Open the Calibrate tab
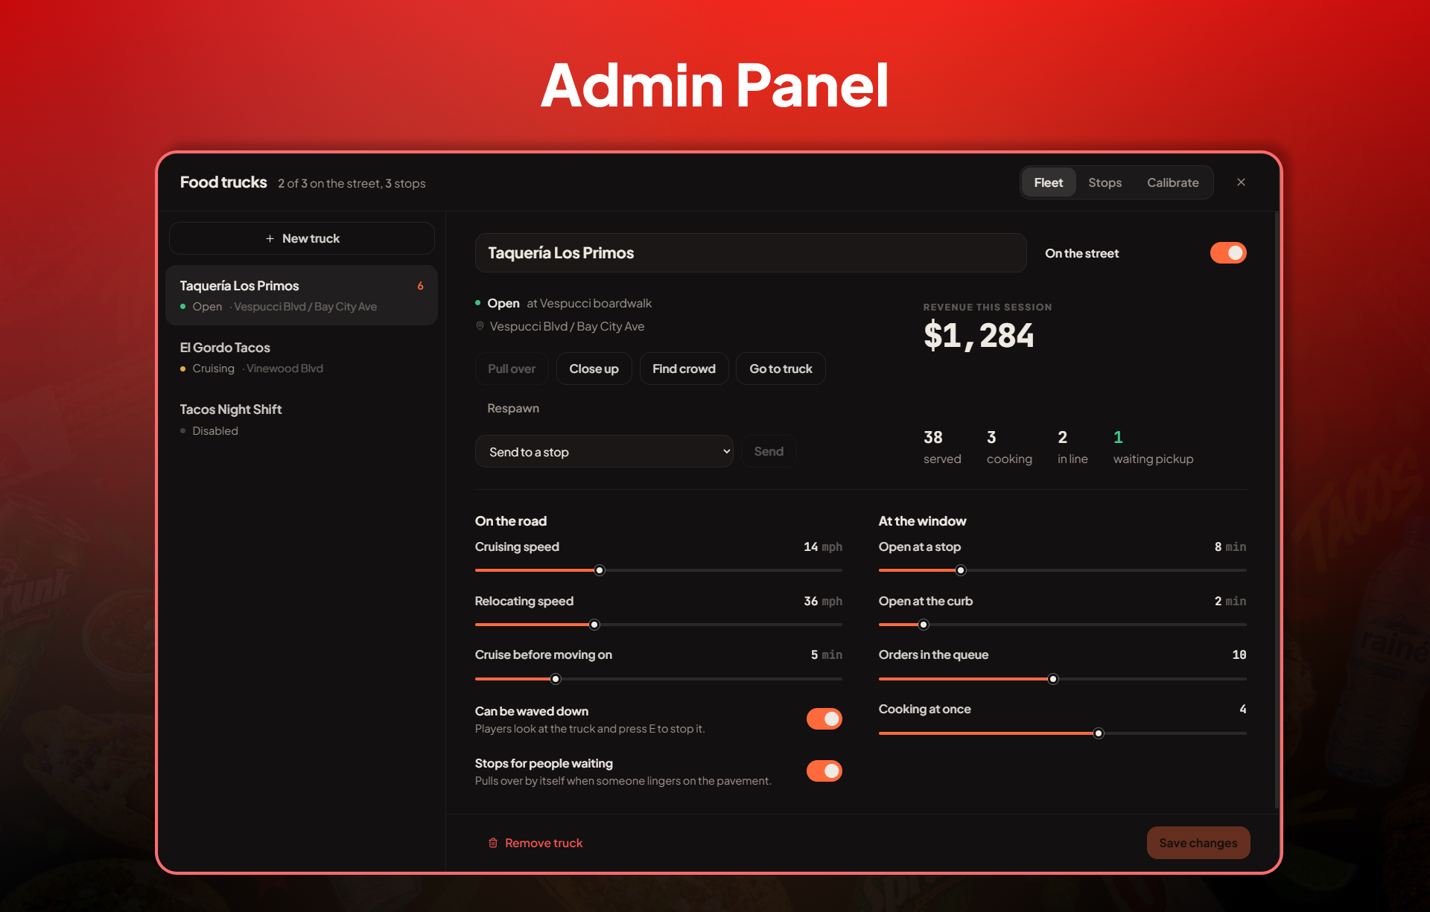This screenshot has width=1430, height=912. tap(1172, 182)
